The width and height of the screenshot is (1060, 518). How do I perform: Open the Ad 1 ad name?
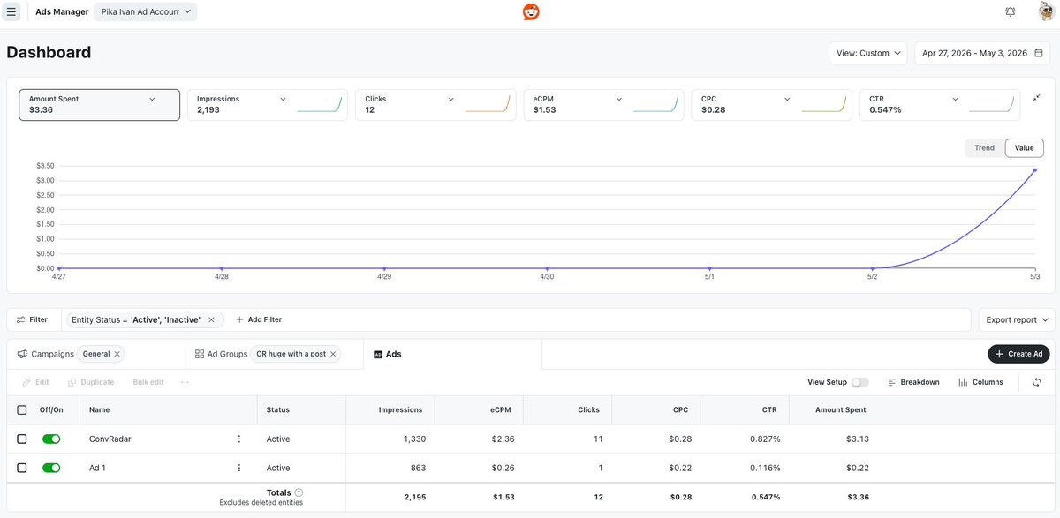coord(97,468)
